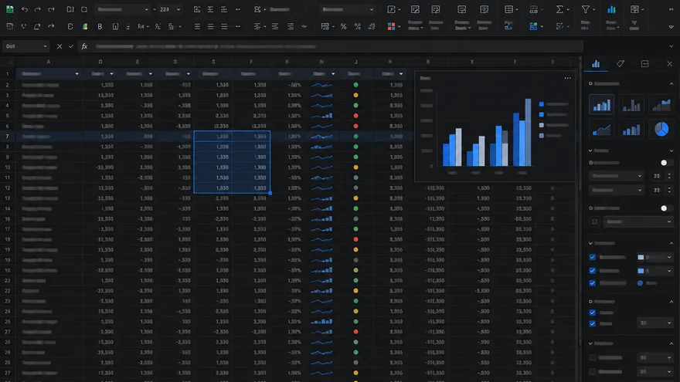Click the green status dot in row 2
This screenshot has width=680, height=382.
(x=355, y=85)
